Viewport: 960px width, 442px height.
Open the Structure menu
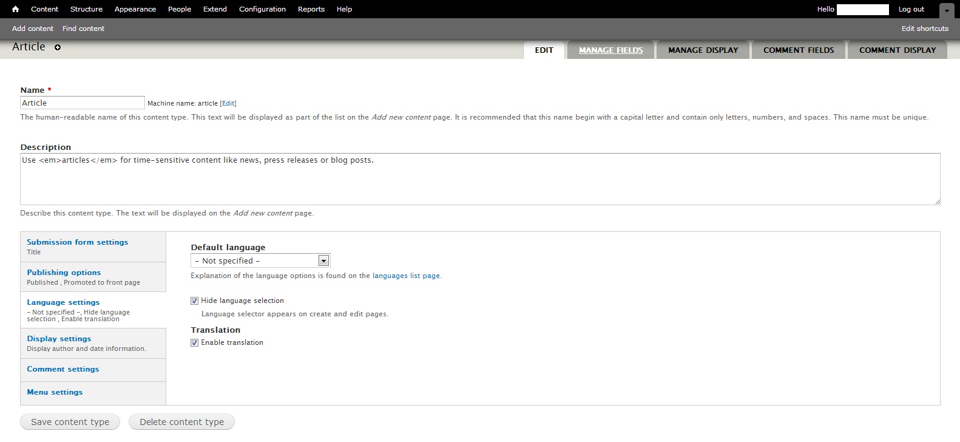coord(86,9)
